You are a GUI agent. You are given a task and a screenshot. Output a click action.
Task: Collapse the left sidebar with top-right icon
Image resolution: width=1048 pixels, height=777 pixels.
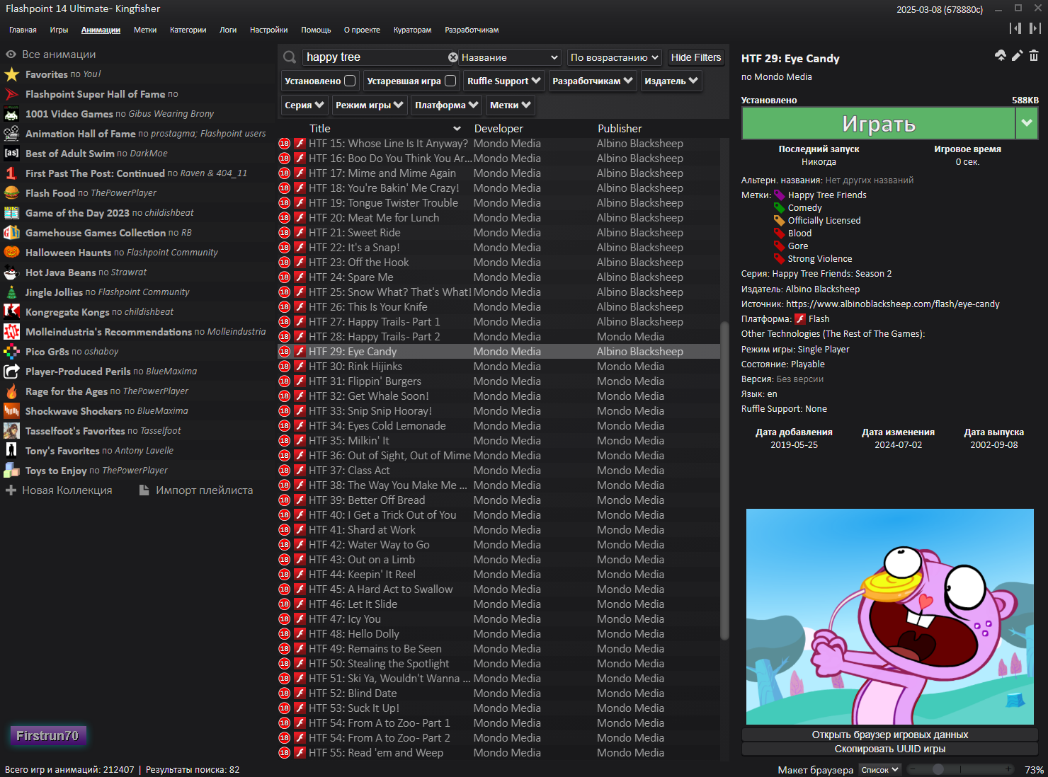point(1015,28)
